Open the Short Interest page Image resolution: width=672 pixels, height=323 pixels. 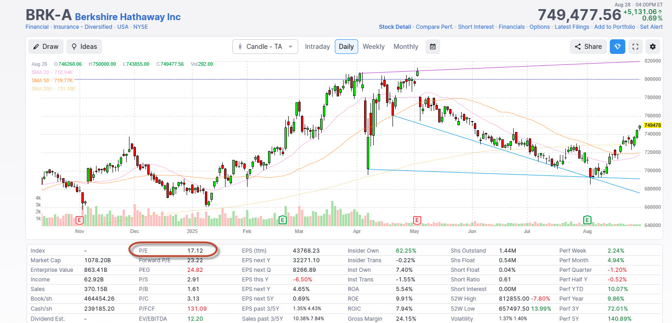point(476,27)
